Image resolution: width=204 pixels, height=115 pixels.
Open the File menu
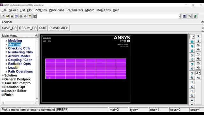click(x=4, y=10)
